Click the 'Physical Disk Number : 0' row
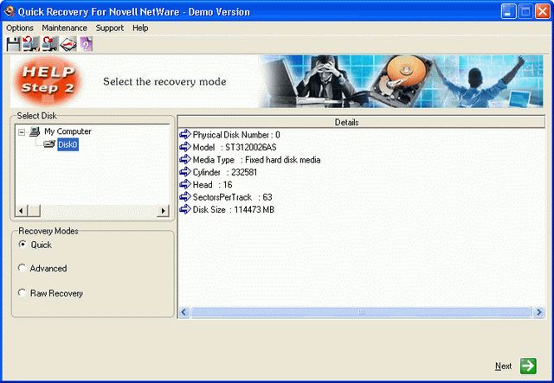 (236, 135)
